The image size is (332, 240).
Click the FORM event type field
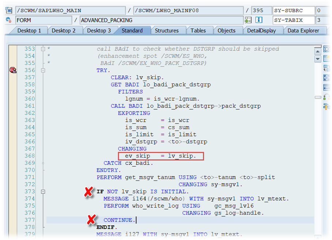(x=44, y=20)
